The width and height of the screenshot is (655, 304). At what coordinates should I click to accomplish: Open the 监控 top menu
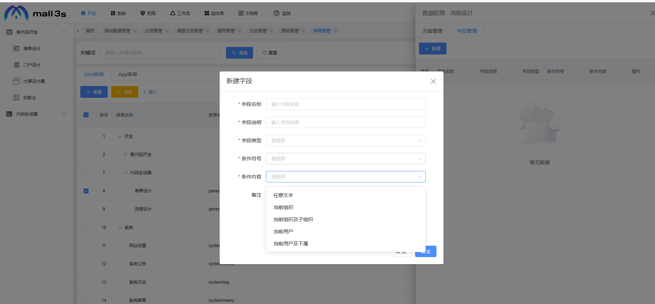[282, 13]
